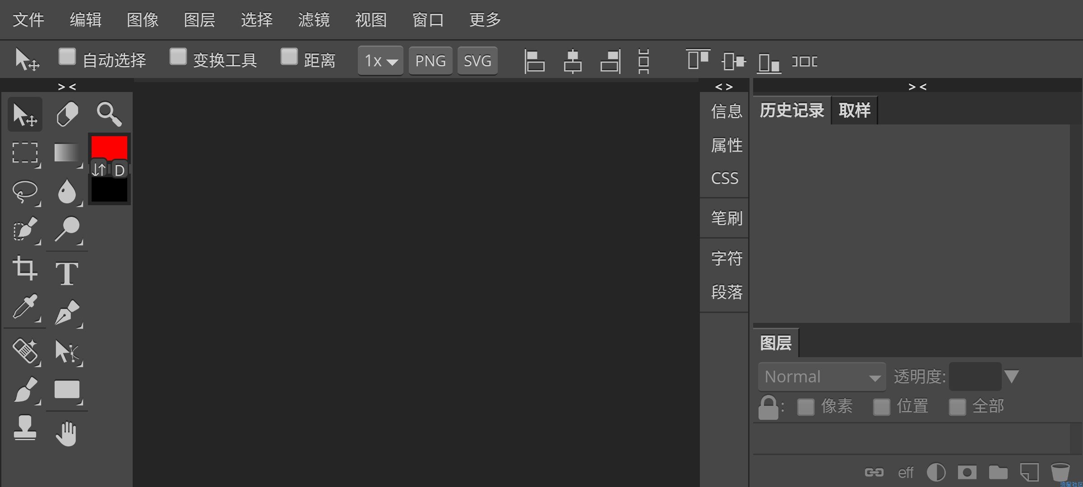Select the Gradient tool
Viewport: 1083px width, 487px height.
click(67, 153)
